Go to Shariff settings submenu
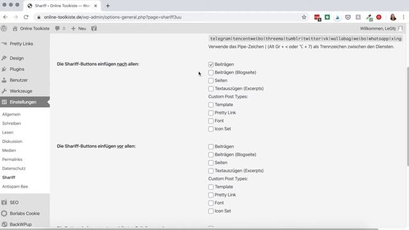This screenshot has height=230, width=409. coord(8,178)
